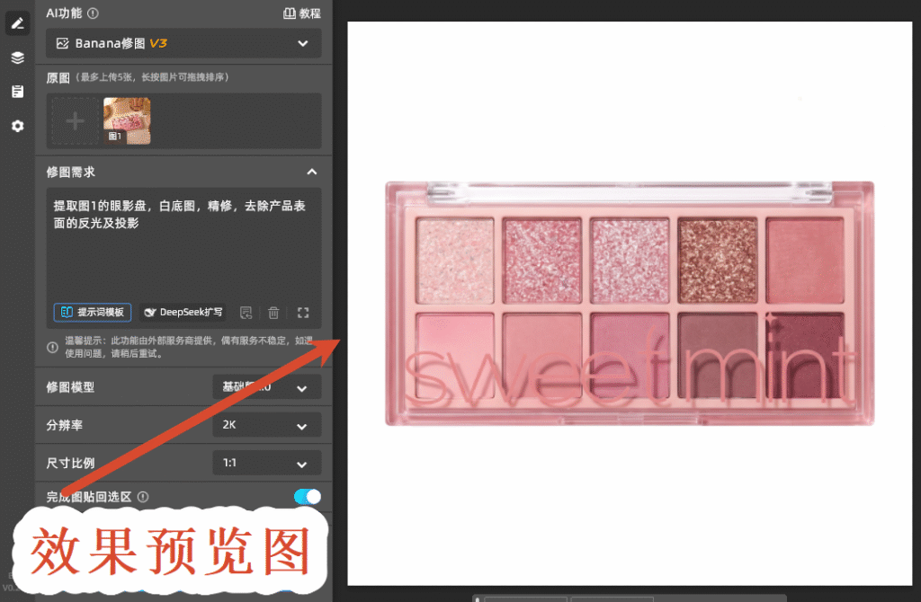Image resolution: width=921 pixels, height=602 pixels.
Task: Select the 图1 source image thumbnail
Action: click(x=127, y=121)
